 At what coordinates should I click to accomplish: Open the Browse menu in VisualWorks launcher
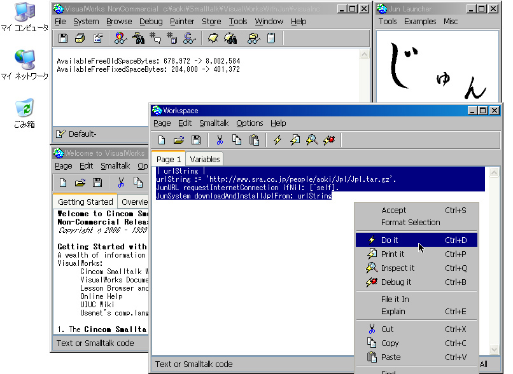pos(119,22)
